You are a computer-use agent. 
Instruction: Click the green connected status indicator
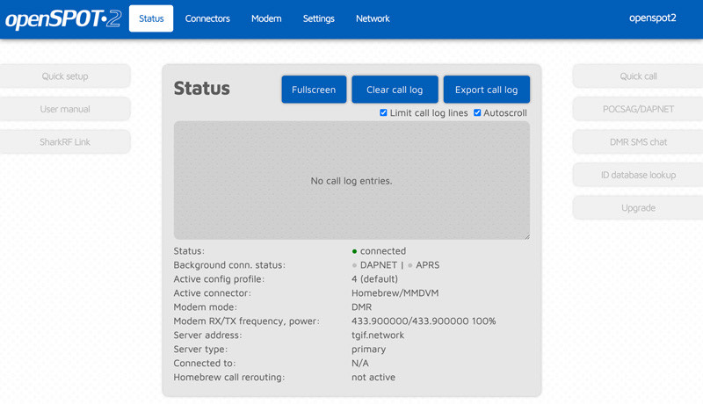[x=354, y=251]
